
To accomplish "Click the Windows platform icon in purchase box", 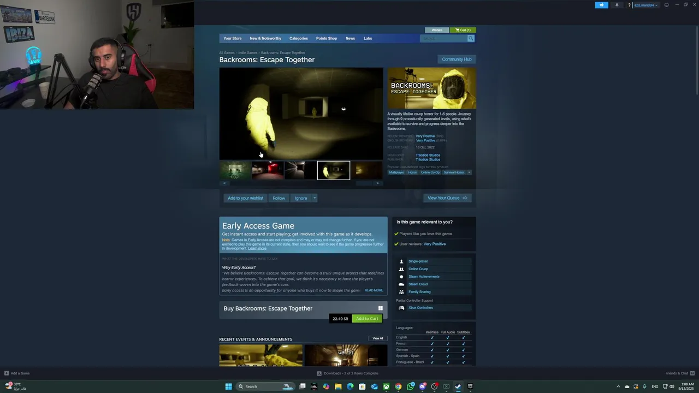I will [381, 308].
